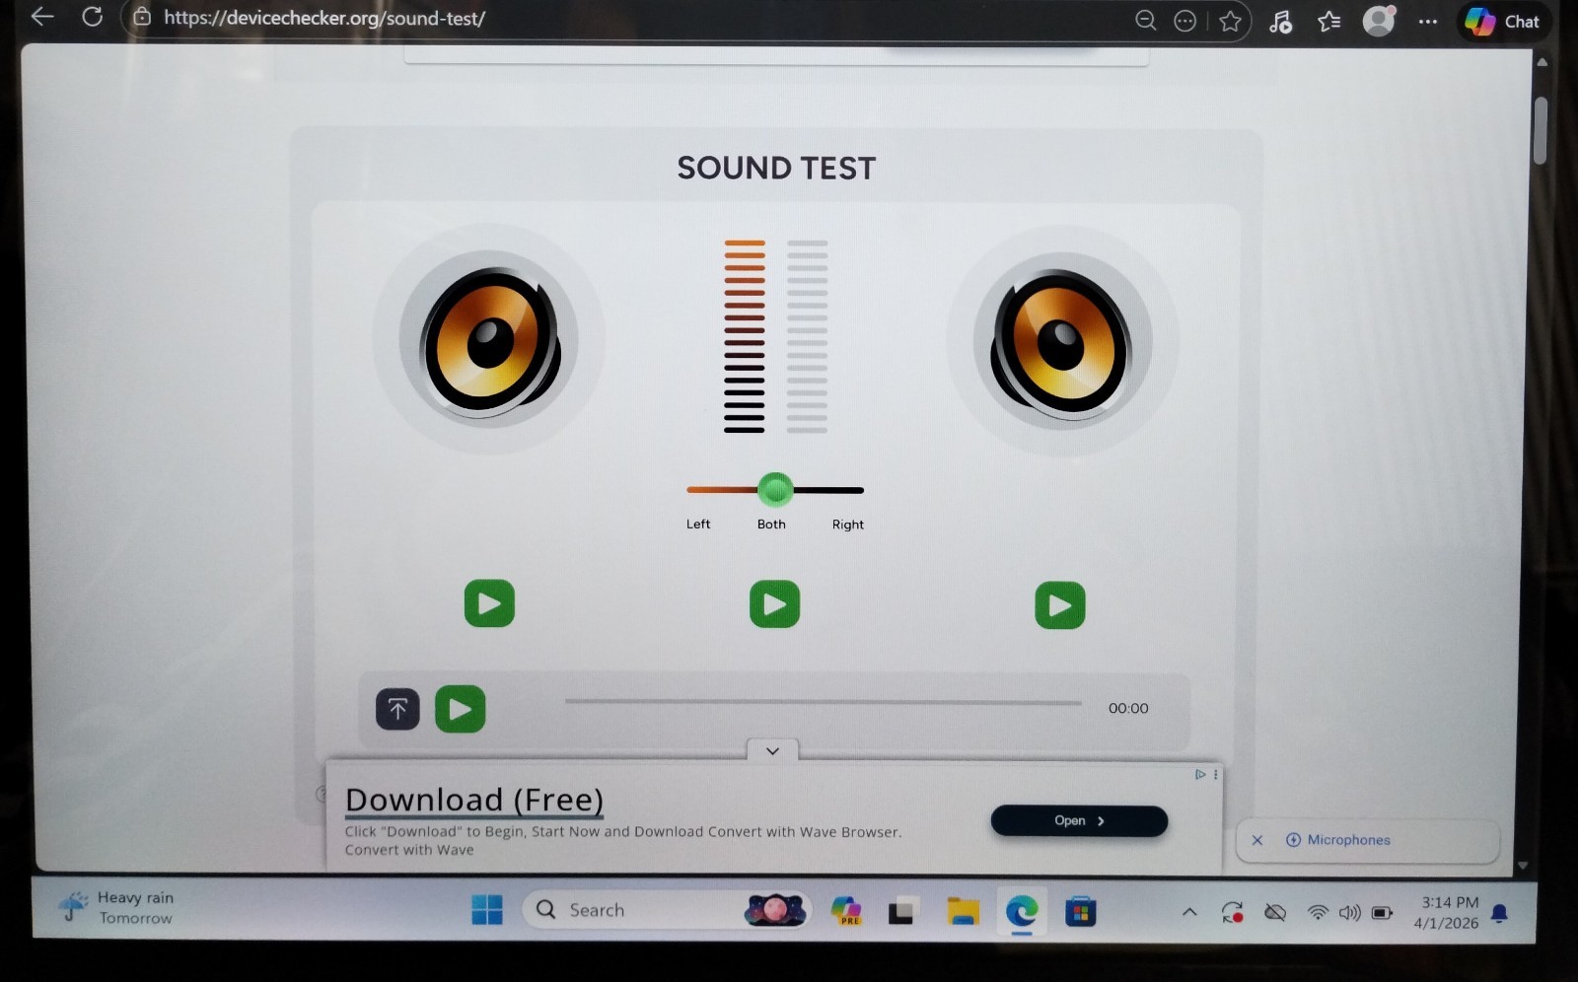Open the Heavy rain weather widget

pyautogui.click(x=116, y=908)
